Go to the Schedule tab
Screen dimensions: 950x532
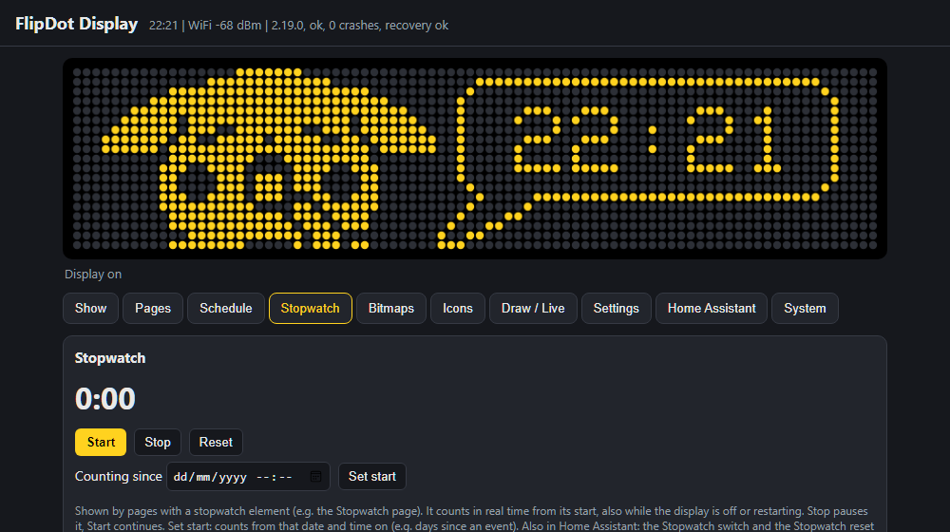pyautogui.click(x=226, y=309)
